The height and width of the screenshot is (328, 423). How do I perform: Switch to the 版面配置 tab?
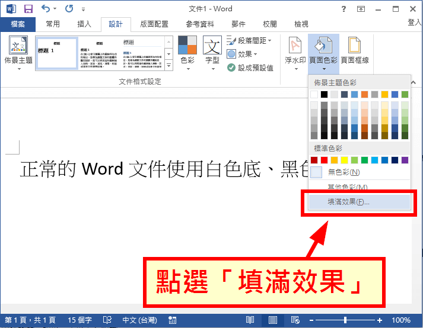click(154, 24)
